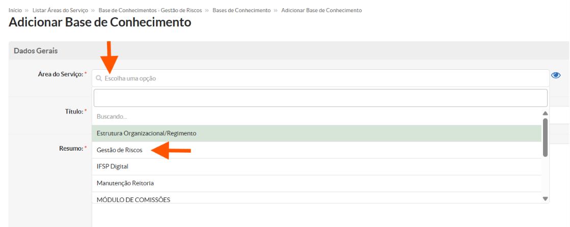Screen dimensions: 570x227
Task: Choose 'Gestão de Riscos' from the list
Action: (x=317, y=150)
